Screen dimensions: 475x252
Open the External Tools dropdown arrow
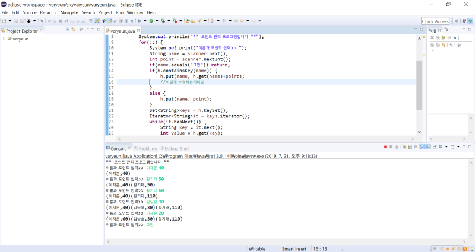click(x=180, y=21)
